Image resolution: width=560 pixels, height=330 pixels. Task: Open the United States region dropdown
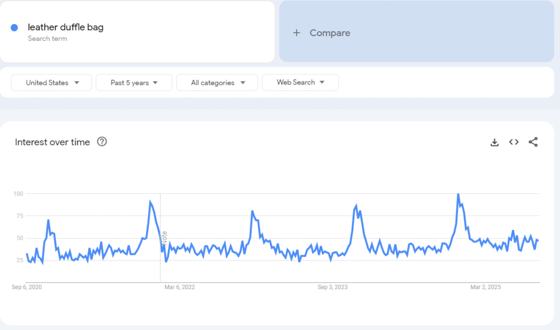(51, 82)
